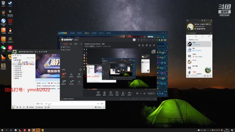Image resolution: width=235 pixels, height=132 pixels.
Task: Select the highlighted first contact in friends list
Action: pos(199,44)
